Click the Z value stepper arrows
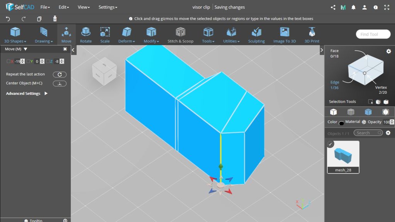Screen dimensions: 395x222 pos(62,61)
